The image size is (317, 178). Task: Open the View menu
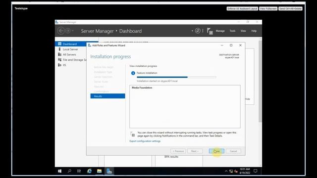[243, 31]
